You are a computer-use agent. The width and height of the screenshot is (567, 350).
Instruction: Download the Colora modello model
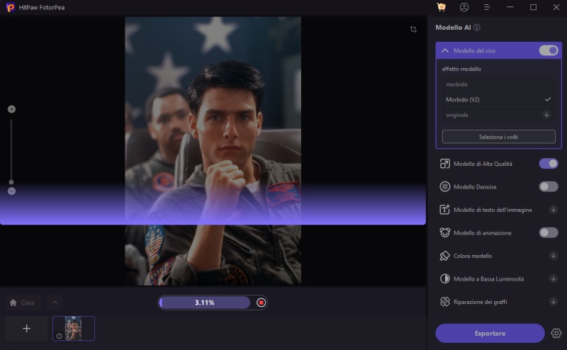[x=553, y=256]
